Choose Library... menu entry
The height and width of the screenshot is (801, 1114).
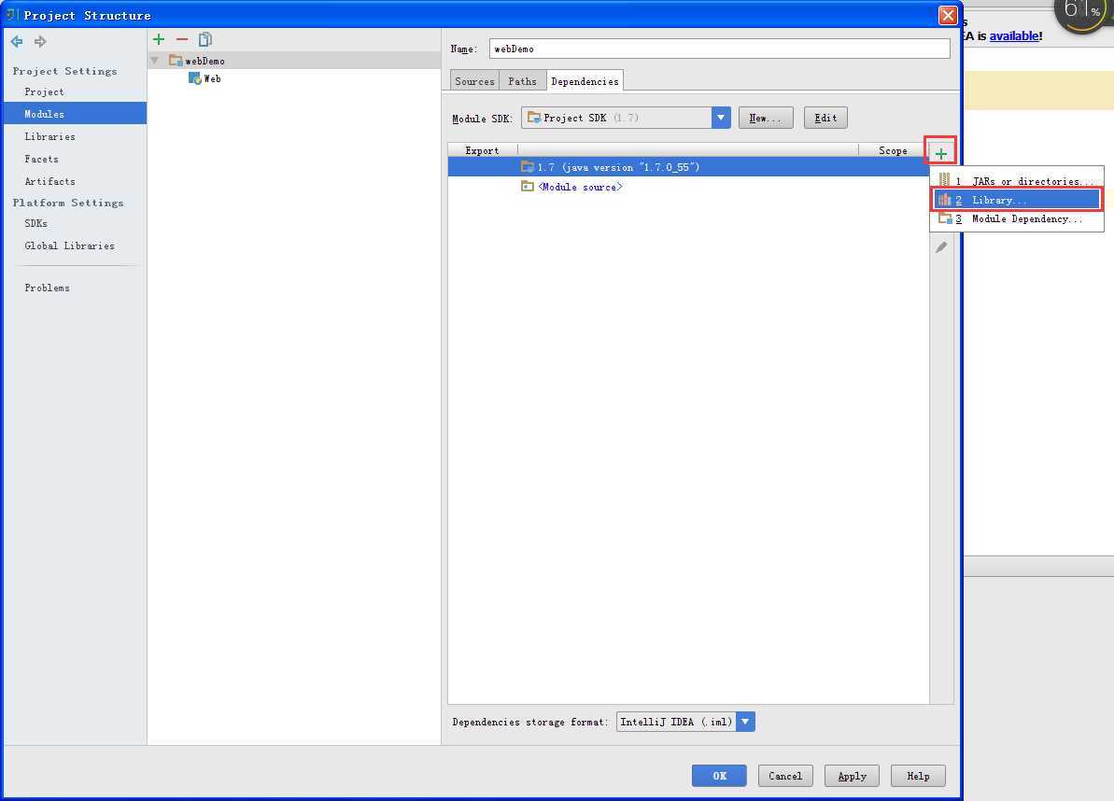coord(1017,200)
